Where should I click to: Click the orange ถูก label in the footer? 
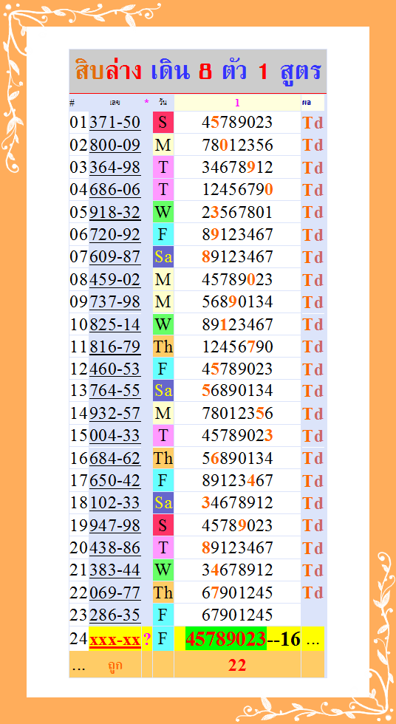coord(115,666)
